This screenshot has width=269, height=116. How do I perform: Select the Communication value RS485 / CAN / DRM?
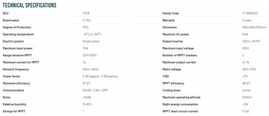point(95,90)
